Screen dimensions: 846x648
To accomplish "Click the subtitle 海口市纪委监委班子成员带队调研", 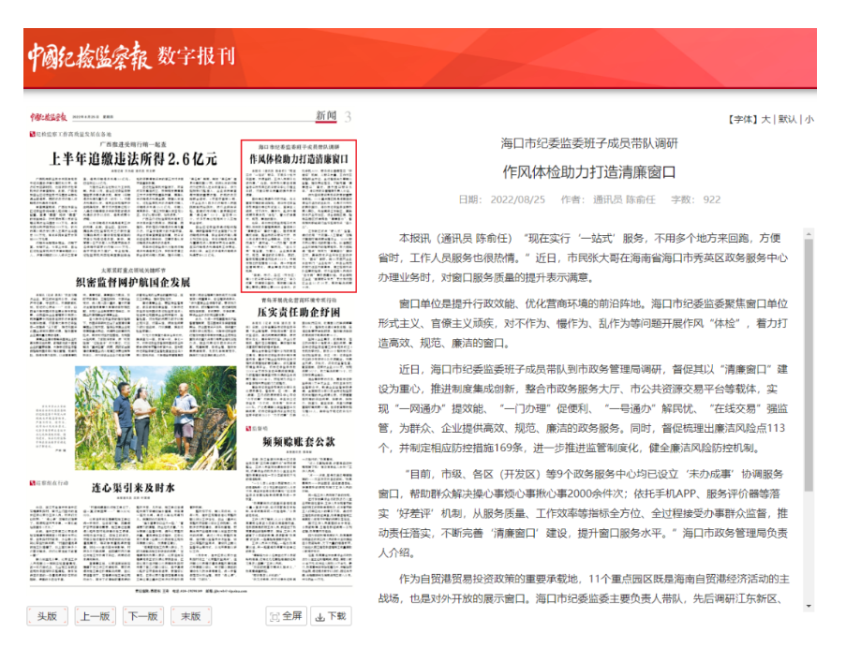I will pyautogui.click(x=589, y=143).
